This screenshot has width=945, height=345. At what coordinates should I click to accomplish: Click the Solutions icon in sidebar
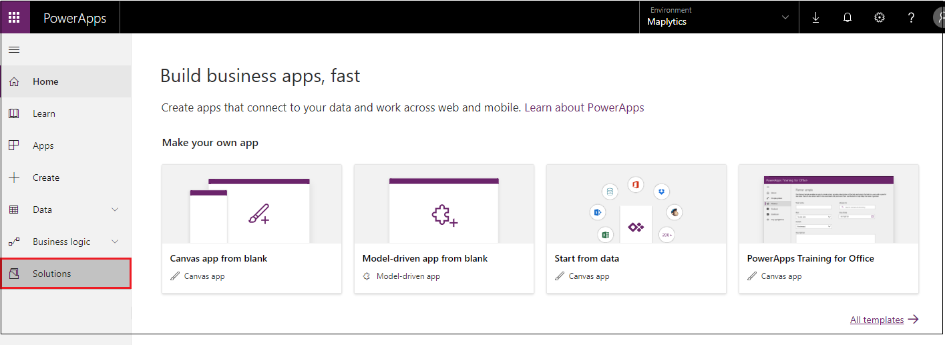point(14,274)
